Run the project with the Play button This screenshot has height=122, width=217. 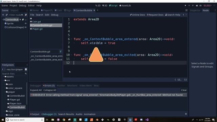pos(185,5)
